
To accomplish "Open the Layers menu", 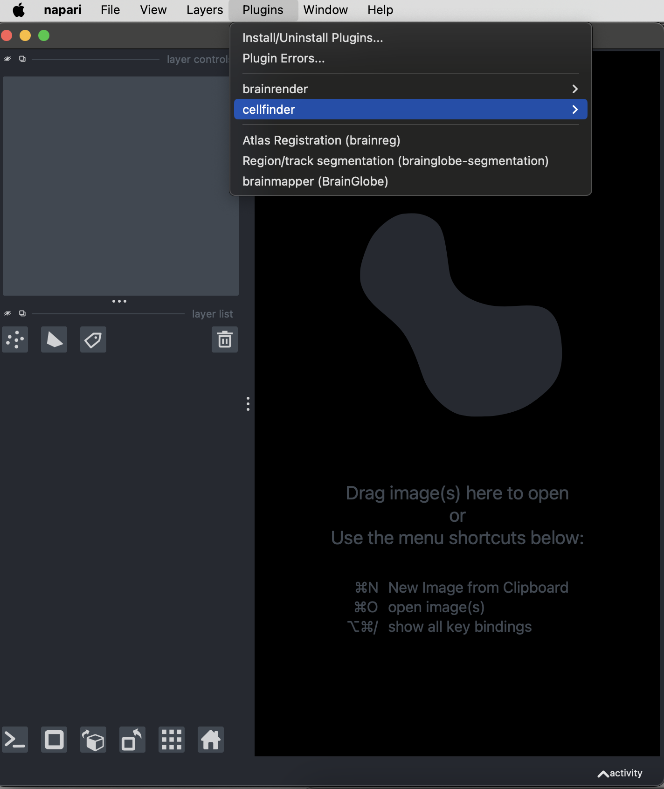I will (x=204, y=10).
